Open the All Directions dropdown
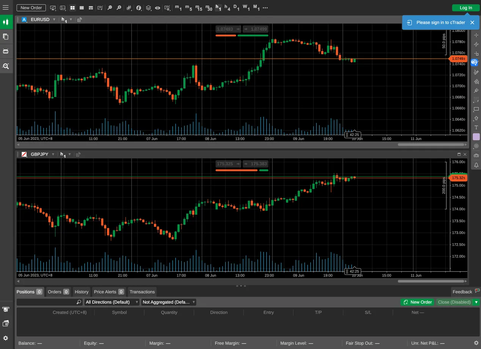This screenshot has height=349, width=481. click(112, 302)
